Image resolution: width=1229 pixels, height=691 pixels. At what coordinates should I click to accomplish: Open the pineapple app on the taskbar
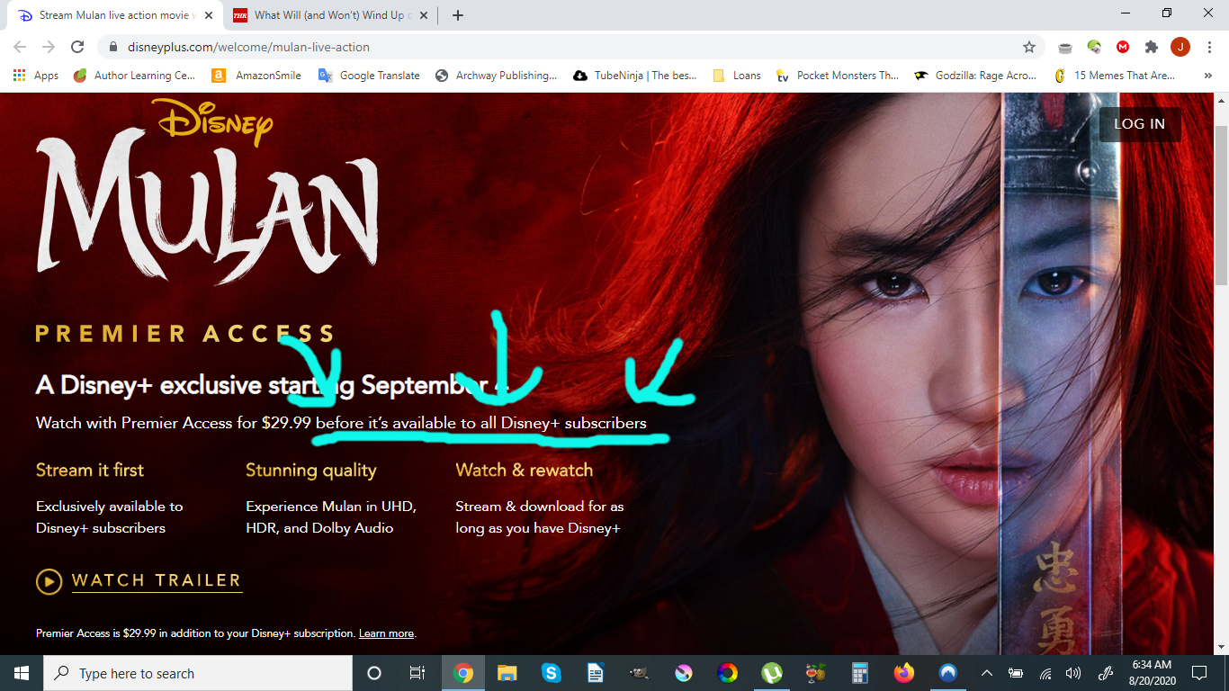click(815, 673)
